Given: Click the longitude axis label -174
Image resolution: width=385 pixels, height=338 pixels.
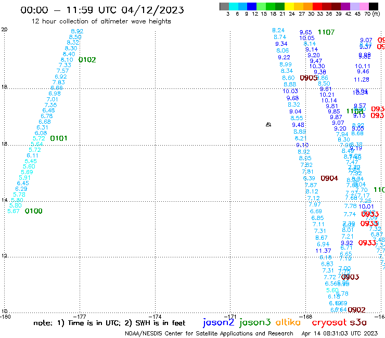Looking at the screenshot, I should pyautogui.click(x=155, y=317).
